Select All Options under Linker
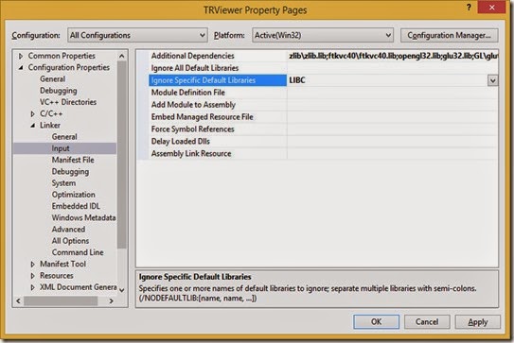Viewport: 514px width, 343px height. (70, 241)
